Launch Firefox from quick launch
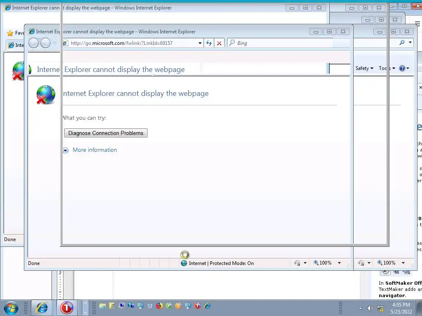422x316 pixels. [x=159, y=306]
